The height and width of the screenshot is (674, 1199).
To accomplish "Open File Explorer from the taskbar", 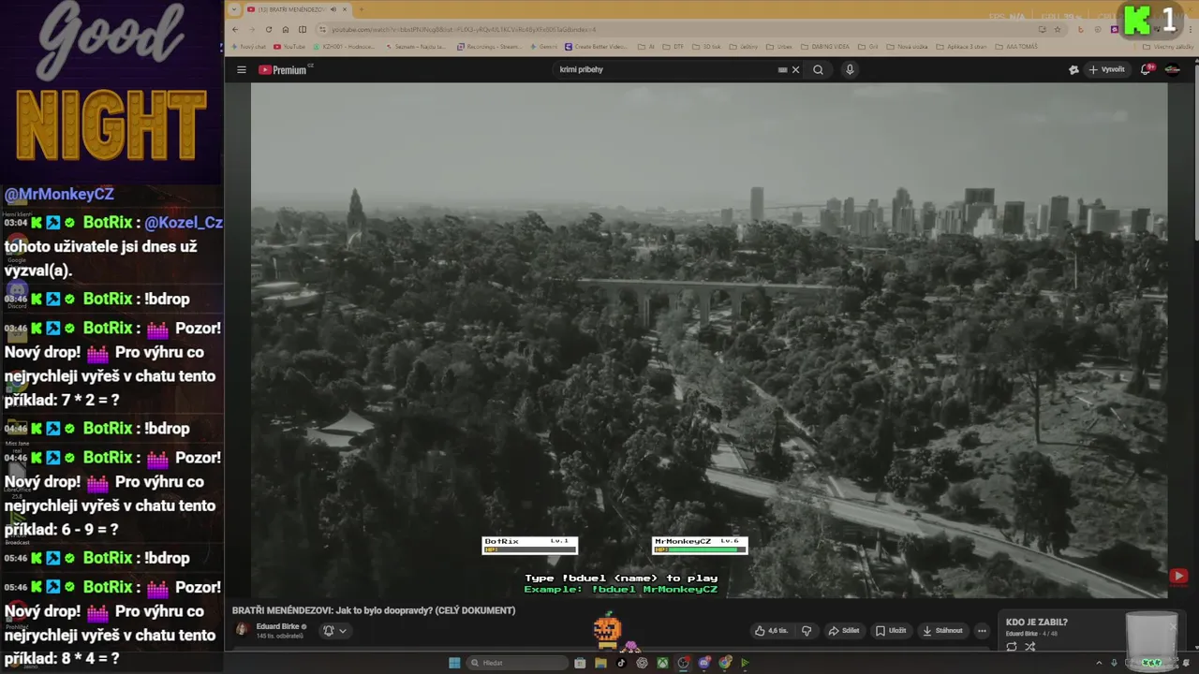I will pyautogui.click(x=600, y=663).
